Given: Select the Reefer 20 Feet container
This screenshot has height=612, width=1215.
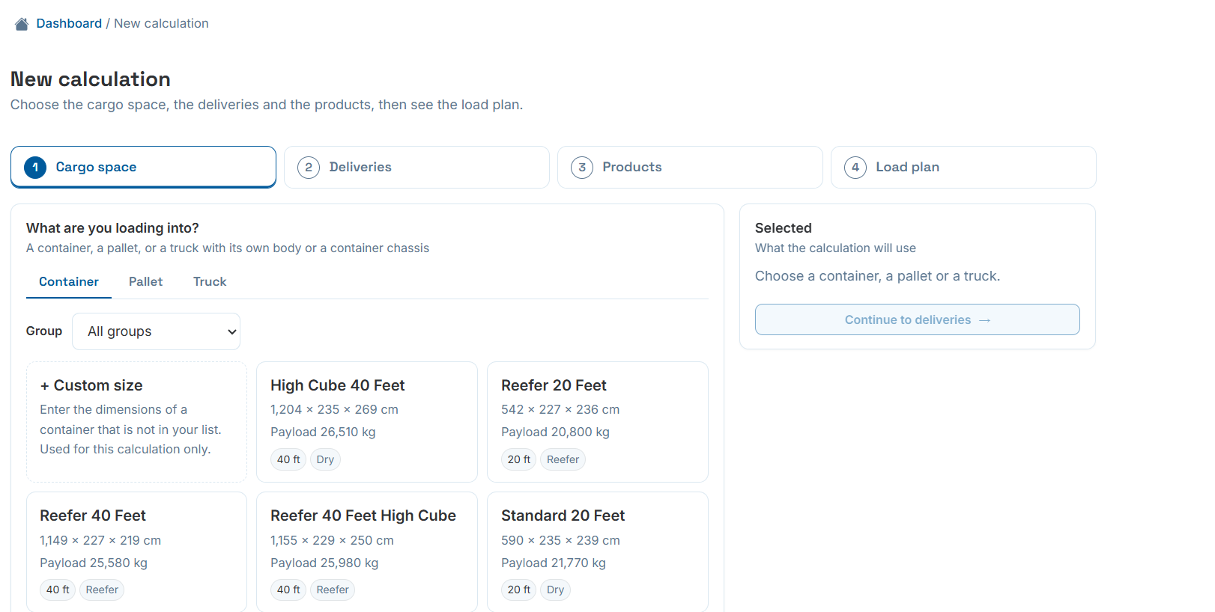Looking at the screenshot, I should [x=598, y=422].
